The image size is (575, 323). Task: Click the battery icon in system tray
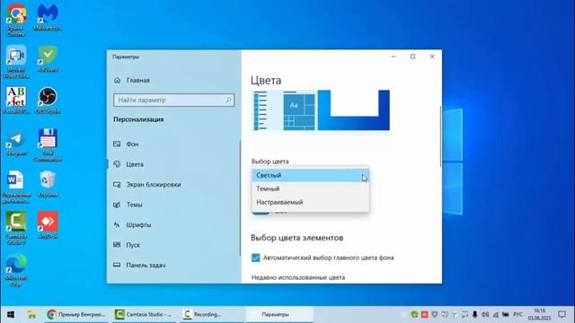[505, 315]
